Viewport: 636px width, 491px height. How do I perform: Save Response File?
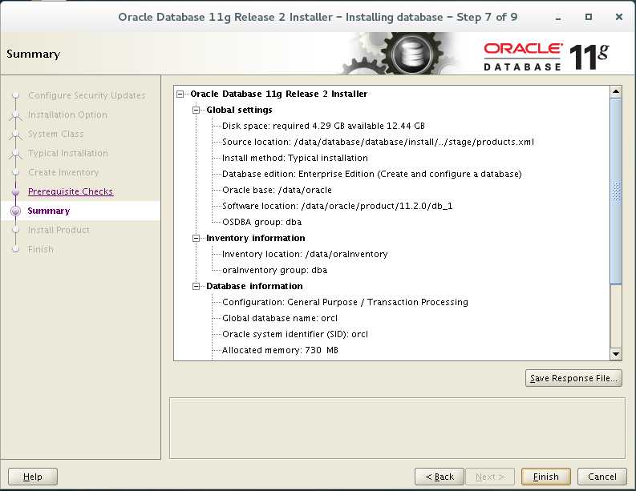pyautogui.click(x=573, y=378)
